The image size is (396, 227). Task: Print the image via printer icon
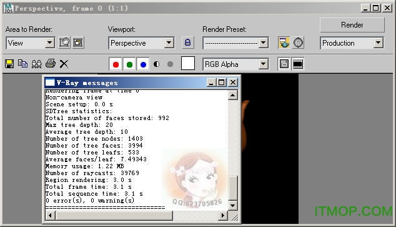click(50, 63)
